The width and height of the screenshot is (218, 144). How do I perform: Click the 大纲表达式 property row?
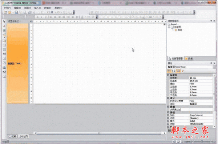click(191, 109)
